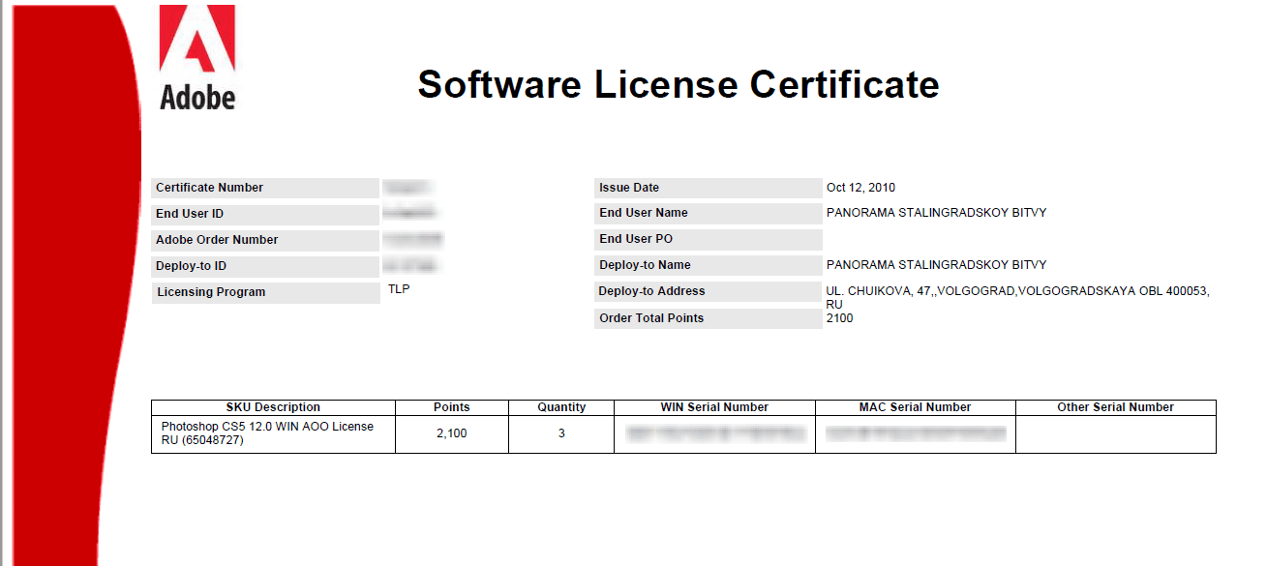The image size is (1267, 566).
Task: Click the WIN Serial Number column header
Action: 714,407
